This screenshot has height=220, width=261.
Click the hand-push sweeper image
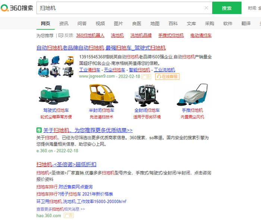(x=193, y=95)
